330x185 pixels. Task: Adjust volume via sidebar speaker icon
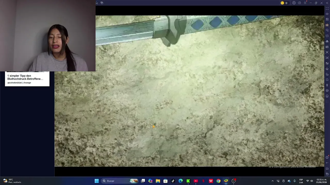[327, 14]
